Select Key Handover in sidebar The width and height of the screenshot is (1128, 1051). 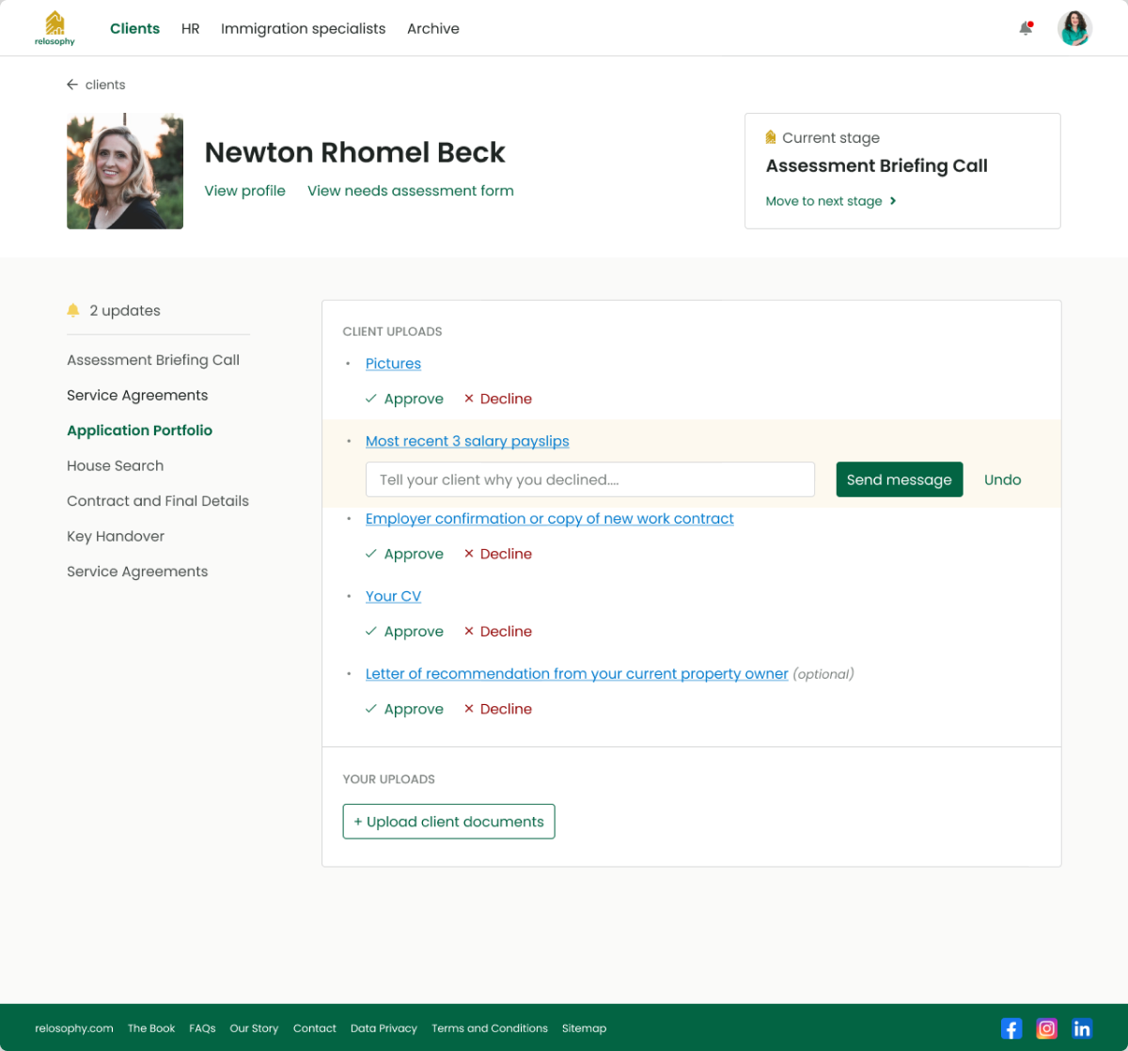click(116, 536)
